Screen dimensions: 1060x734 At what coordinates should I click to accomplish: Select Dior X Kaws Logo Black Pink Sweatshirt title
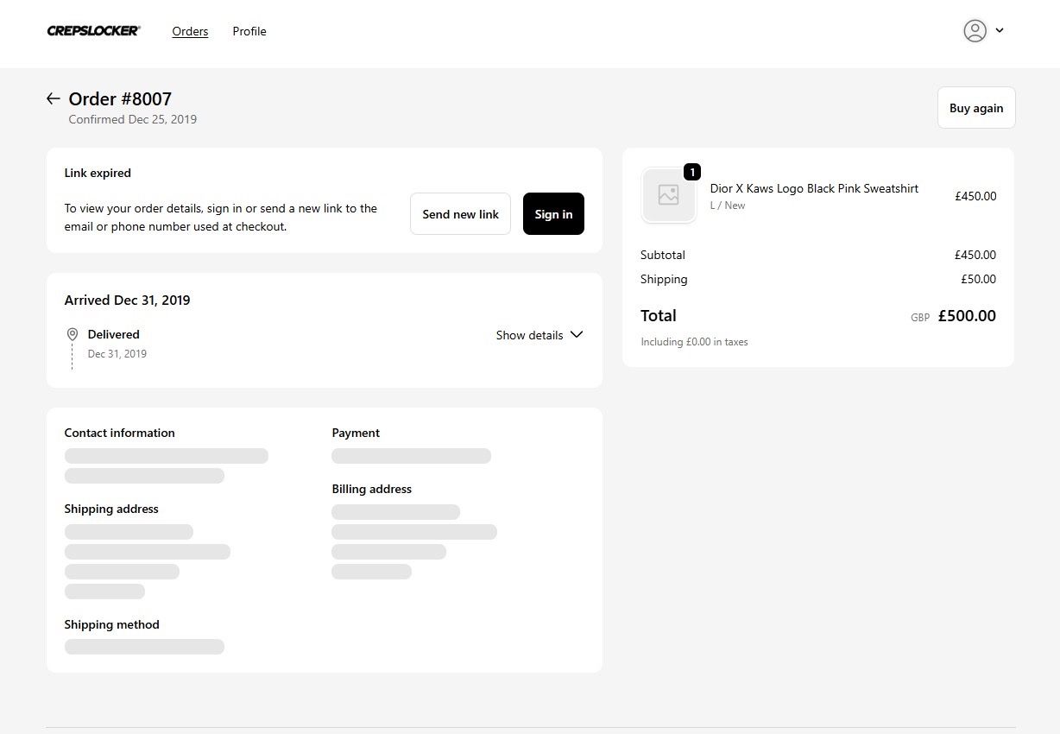814,188
